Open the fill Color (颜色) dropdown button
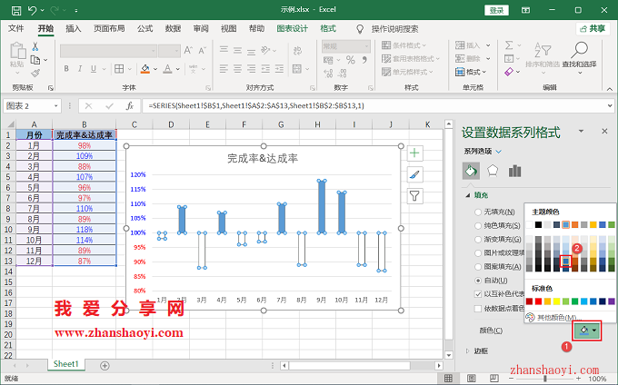Image resolution: width=618 pixels, height=385 pixels. click(587, 331)
